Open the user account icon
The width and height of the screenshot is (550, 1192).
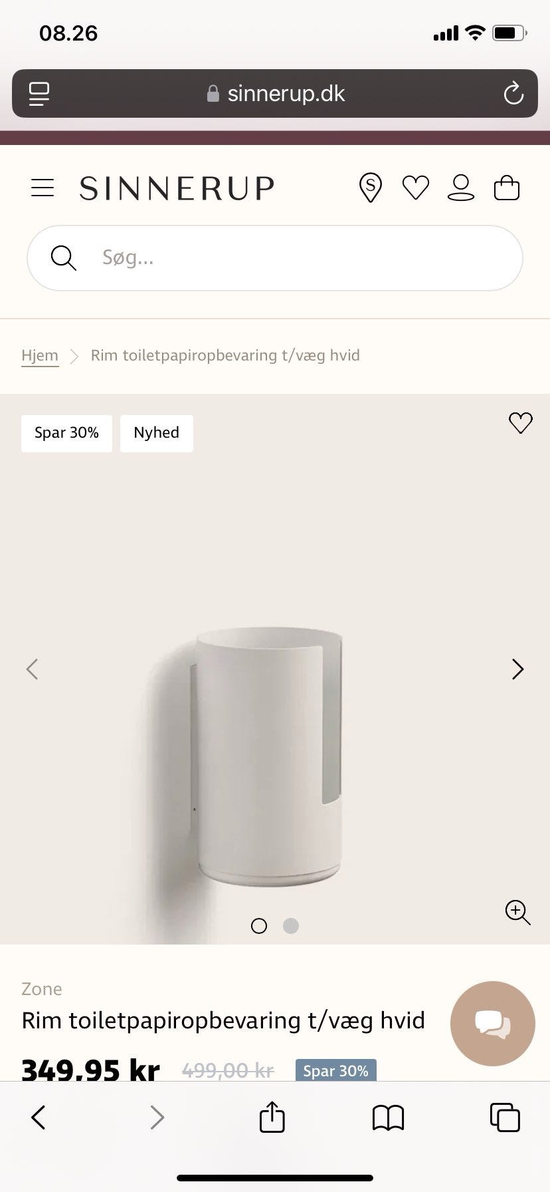tap(461, 188)
